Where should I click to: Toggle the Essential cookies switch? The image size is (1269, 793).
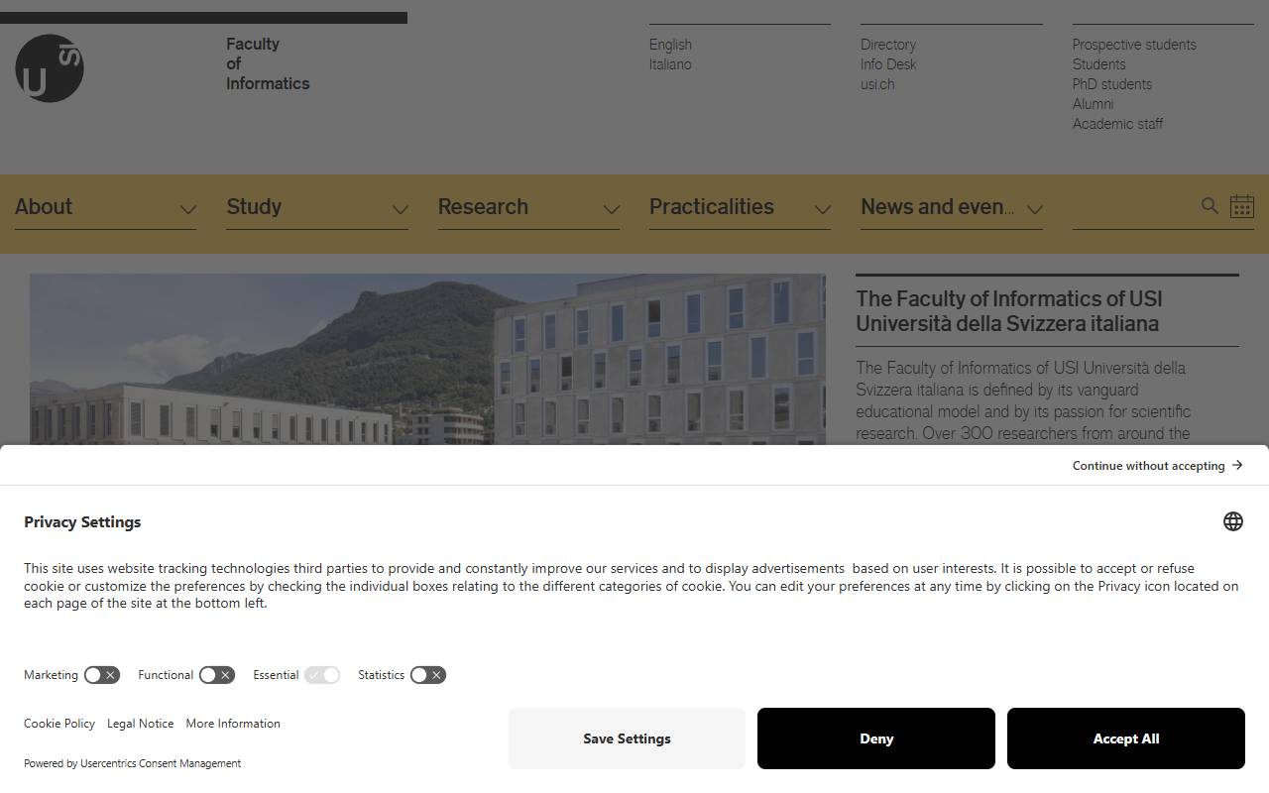pyautogui.click(x=322, y=675)
